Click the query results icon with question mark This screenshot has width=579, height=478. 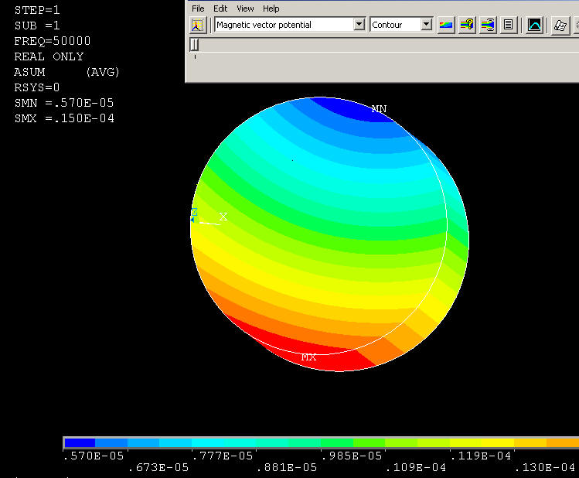pyautogui.click(x=467, y=25)
